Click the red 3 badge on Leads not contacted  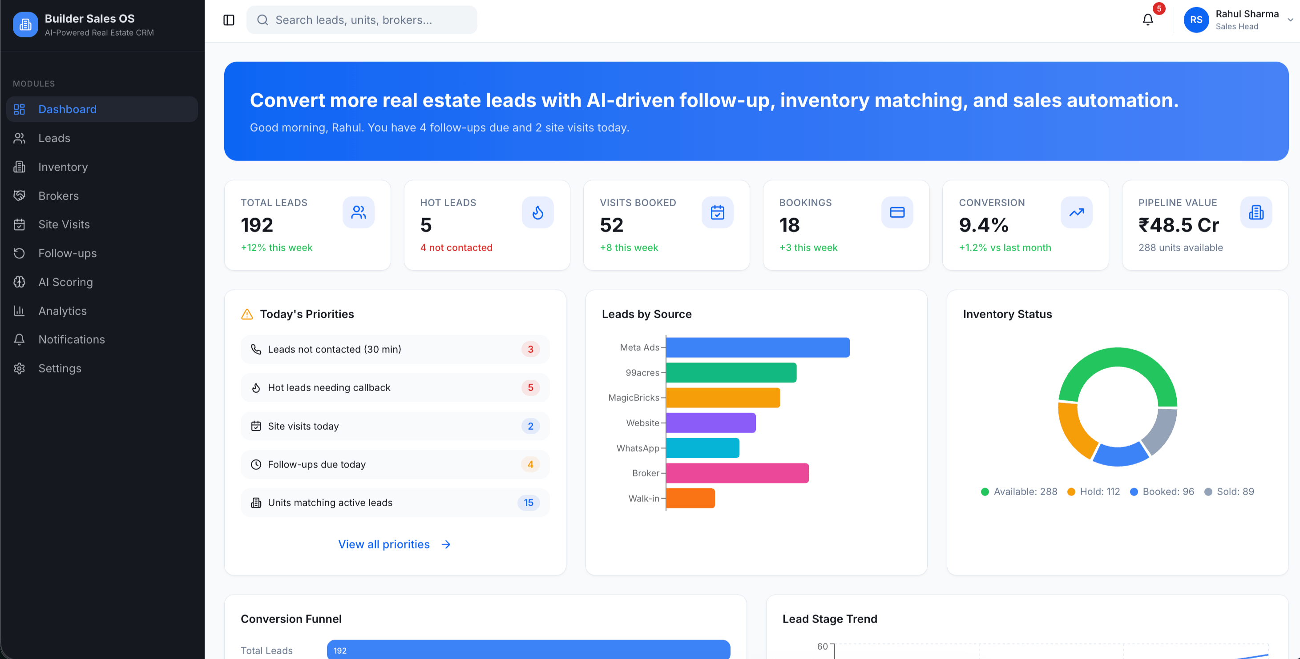tap(530, 349)
